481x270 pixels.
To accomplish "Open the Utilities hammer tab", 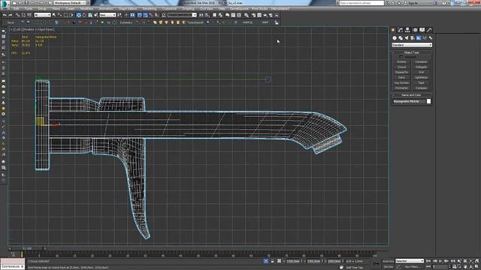I will pos(429,30).
